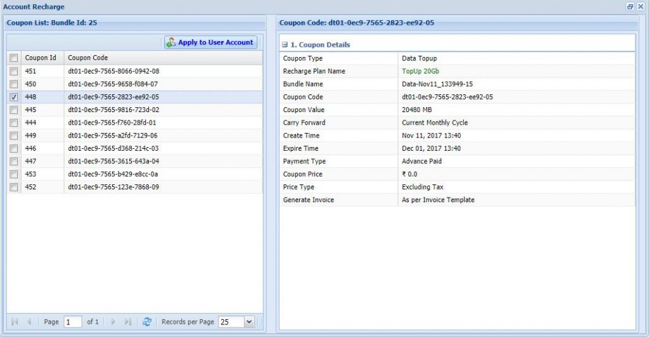Click the TopUp 20Gb plan link
649x337 pixels.
[420, 72]
